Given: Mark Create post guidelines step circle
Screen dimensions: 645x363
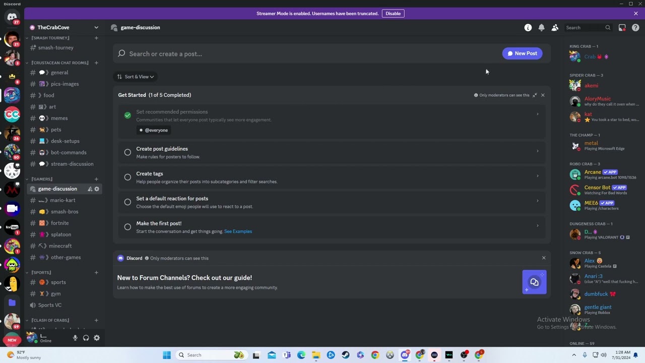Looking at the screenshot, I should (127, 152).
